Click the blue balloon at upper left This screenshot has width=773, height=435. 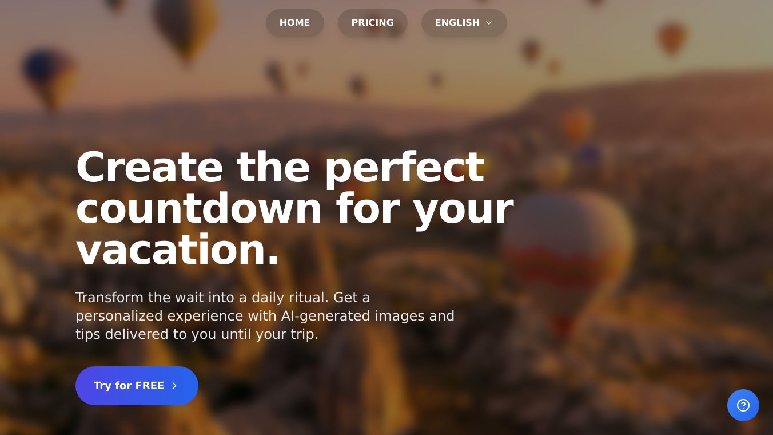[49, 77]
